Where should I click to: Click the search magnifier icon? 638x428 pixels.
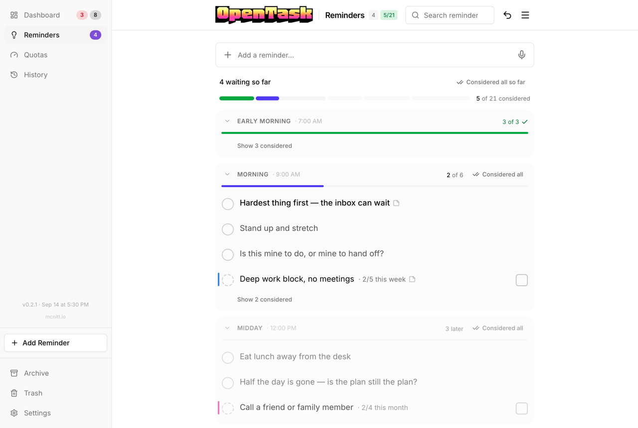click(x=415, y=15)
